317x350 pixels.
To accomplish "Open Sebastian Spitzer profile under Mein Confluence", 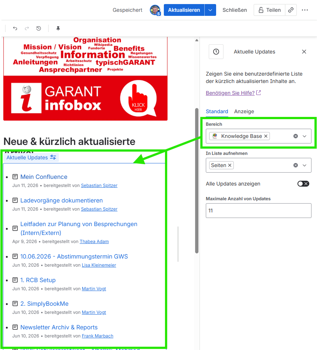I will [99, 185].
